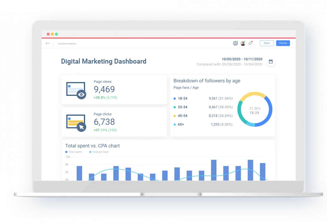327x223 pixels.
Task: Expand the Breakdown of followers by age panel
Action: point(207,80)
